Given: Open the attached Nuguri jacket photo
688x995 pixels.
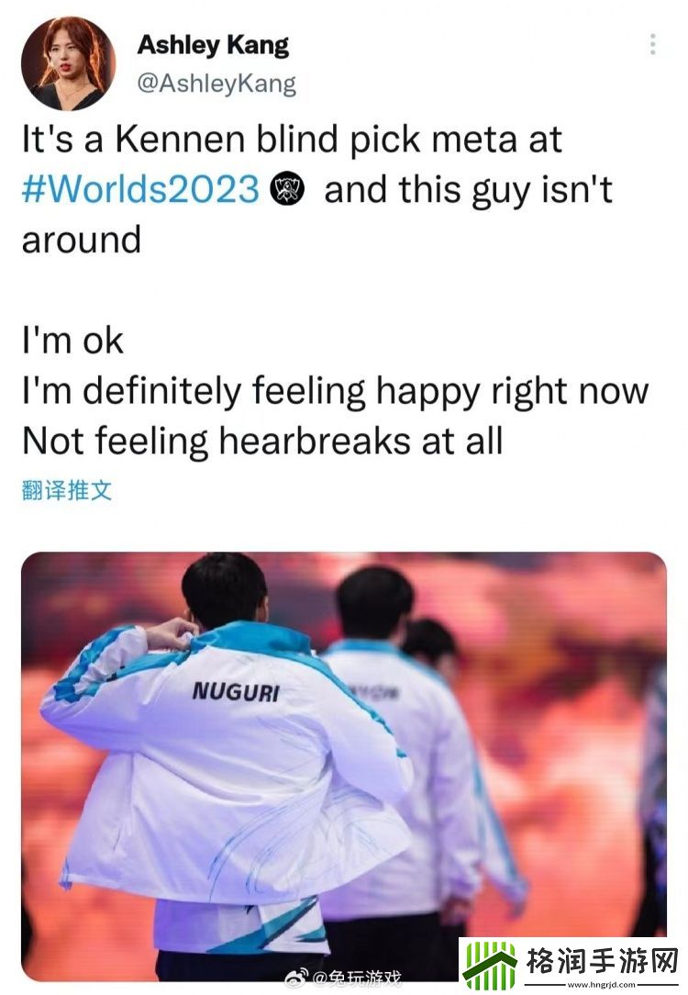Looking at the screenshot, I should pos(344,766).
